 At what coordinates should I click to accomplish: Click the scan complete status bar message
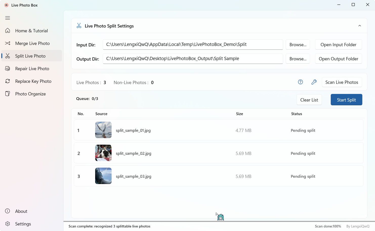click(109, 226)
